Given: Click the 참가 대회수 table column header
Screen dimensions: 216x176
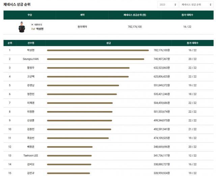Looking at the screenshot, I should (192, 43).
